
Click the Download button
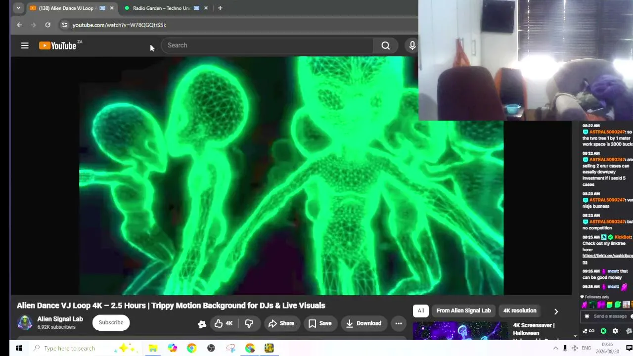363,323
